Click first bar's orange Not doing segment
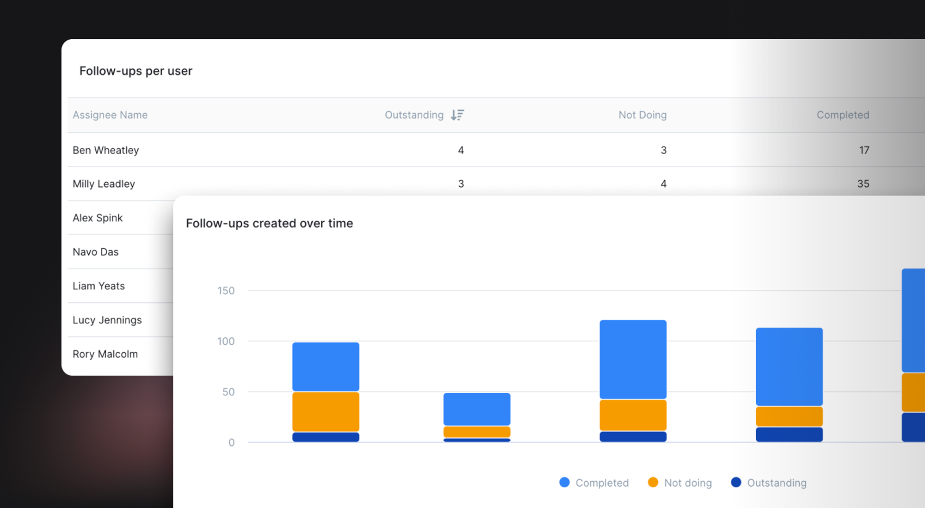Screen dimensions: 925x508 tap(326, 411)
